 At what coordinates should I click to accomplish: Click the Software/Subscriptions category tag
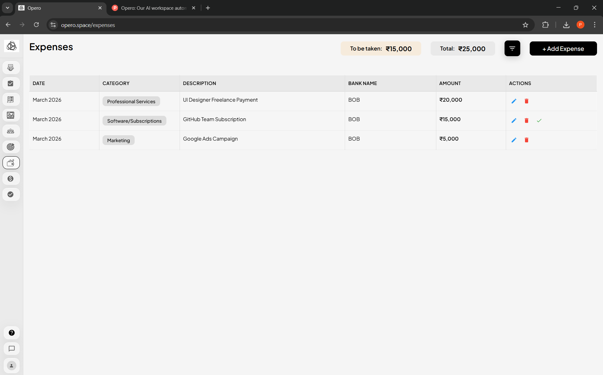click(134, 121)
